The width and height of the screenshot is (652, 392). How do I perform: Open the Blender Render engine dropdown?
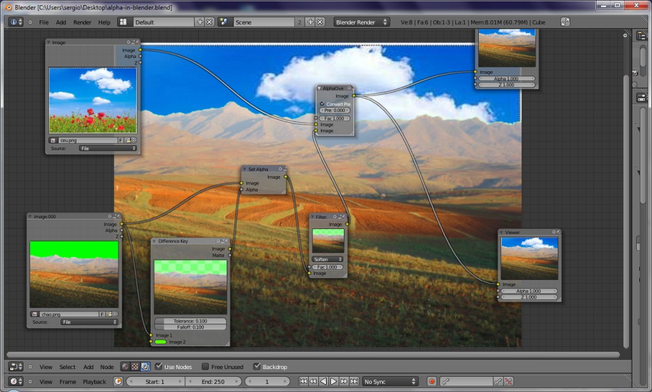point(361,21)
